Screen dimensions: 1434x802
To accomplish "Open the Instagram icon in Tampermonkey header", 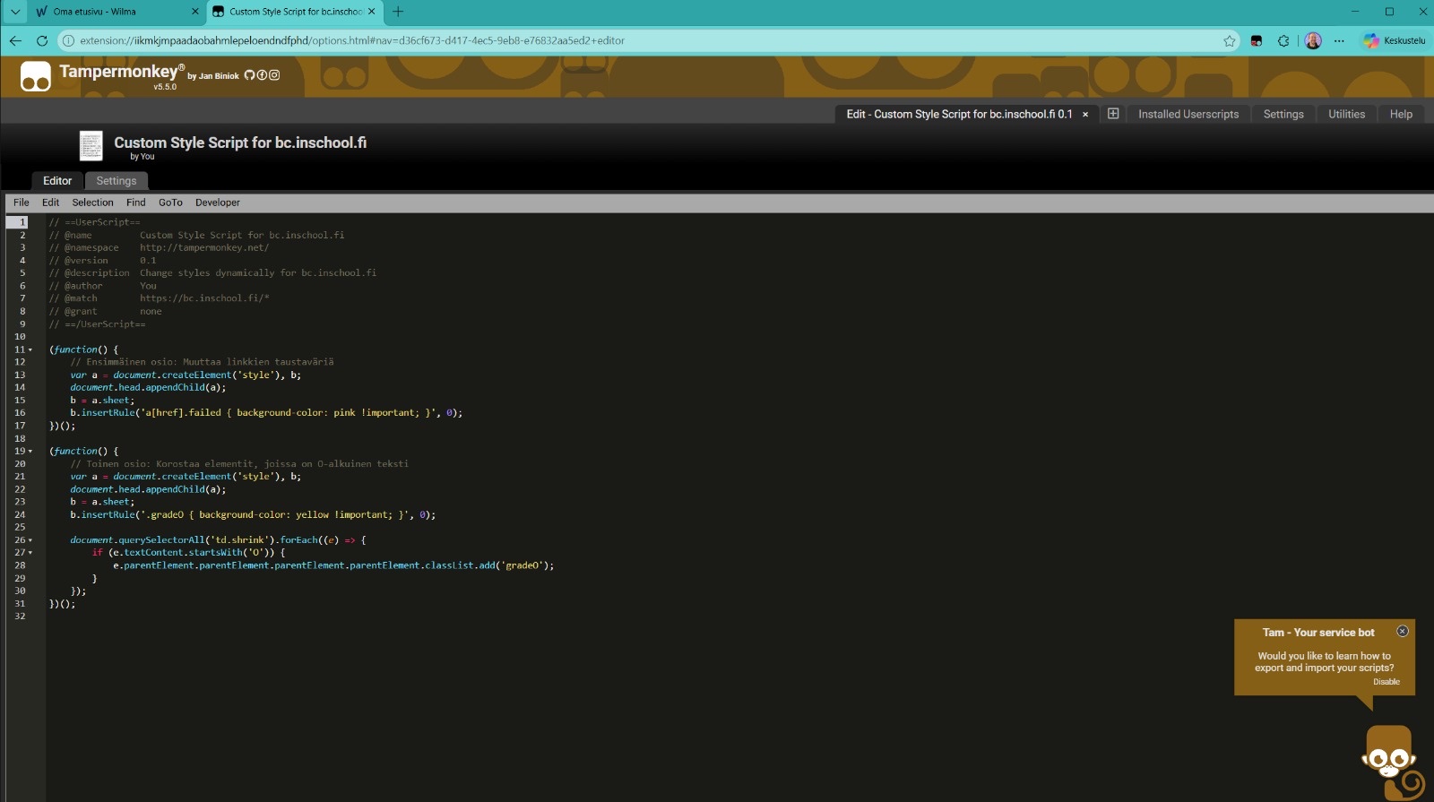I will pos(274,75).
